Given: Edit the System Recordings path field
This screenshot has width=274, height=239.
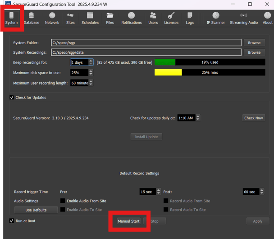Looking at the screenshot, I should pos(146,52).
